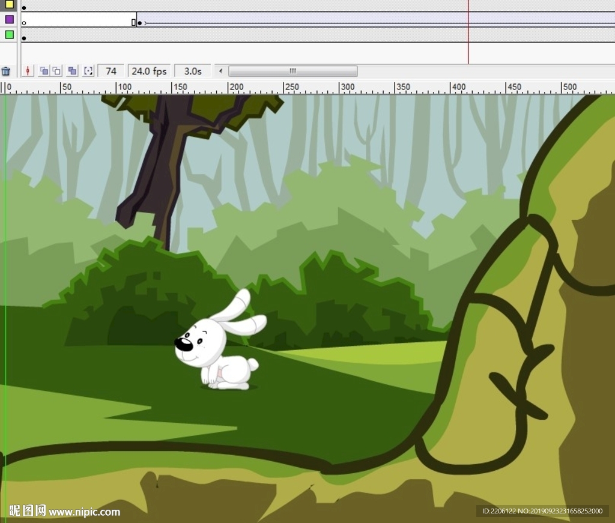Image resolution: width=615 pixels, height=523 pixels.
Task: Click the 200 mark on the horizontal ruler
Action: point(237,86)
